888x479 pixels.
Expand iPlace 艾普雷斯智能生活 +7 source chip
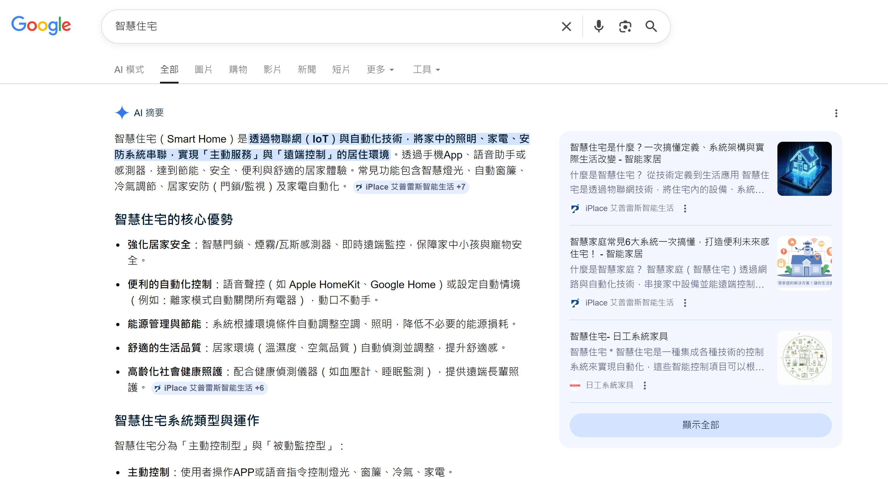(x=411, y=187)
